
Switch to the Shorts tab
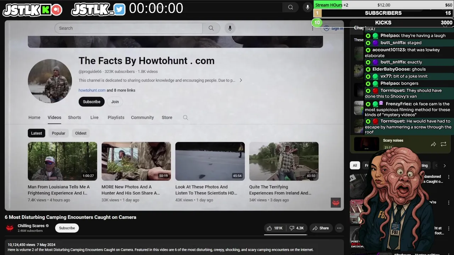(74, 118)
